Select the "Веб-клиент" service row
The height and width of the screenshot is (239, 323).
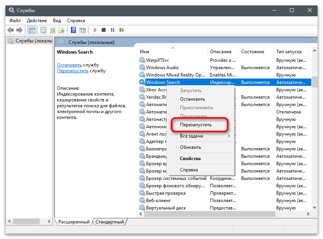tap(158, 201)
